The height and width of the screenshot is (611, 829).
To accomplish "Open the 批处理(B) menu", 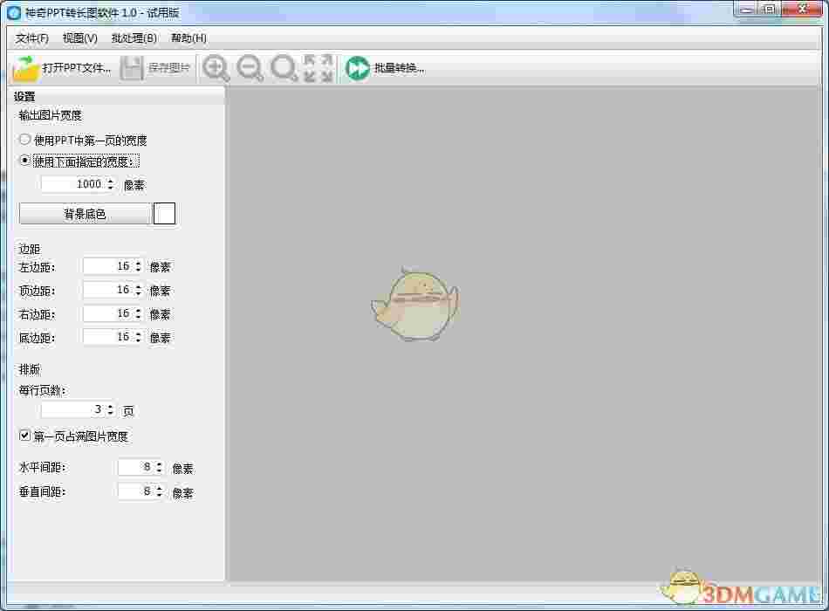I will (133, 38).
